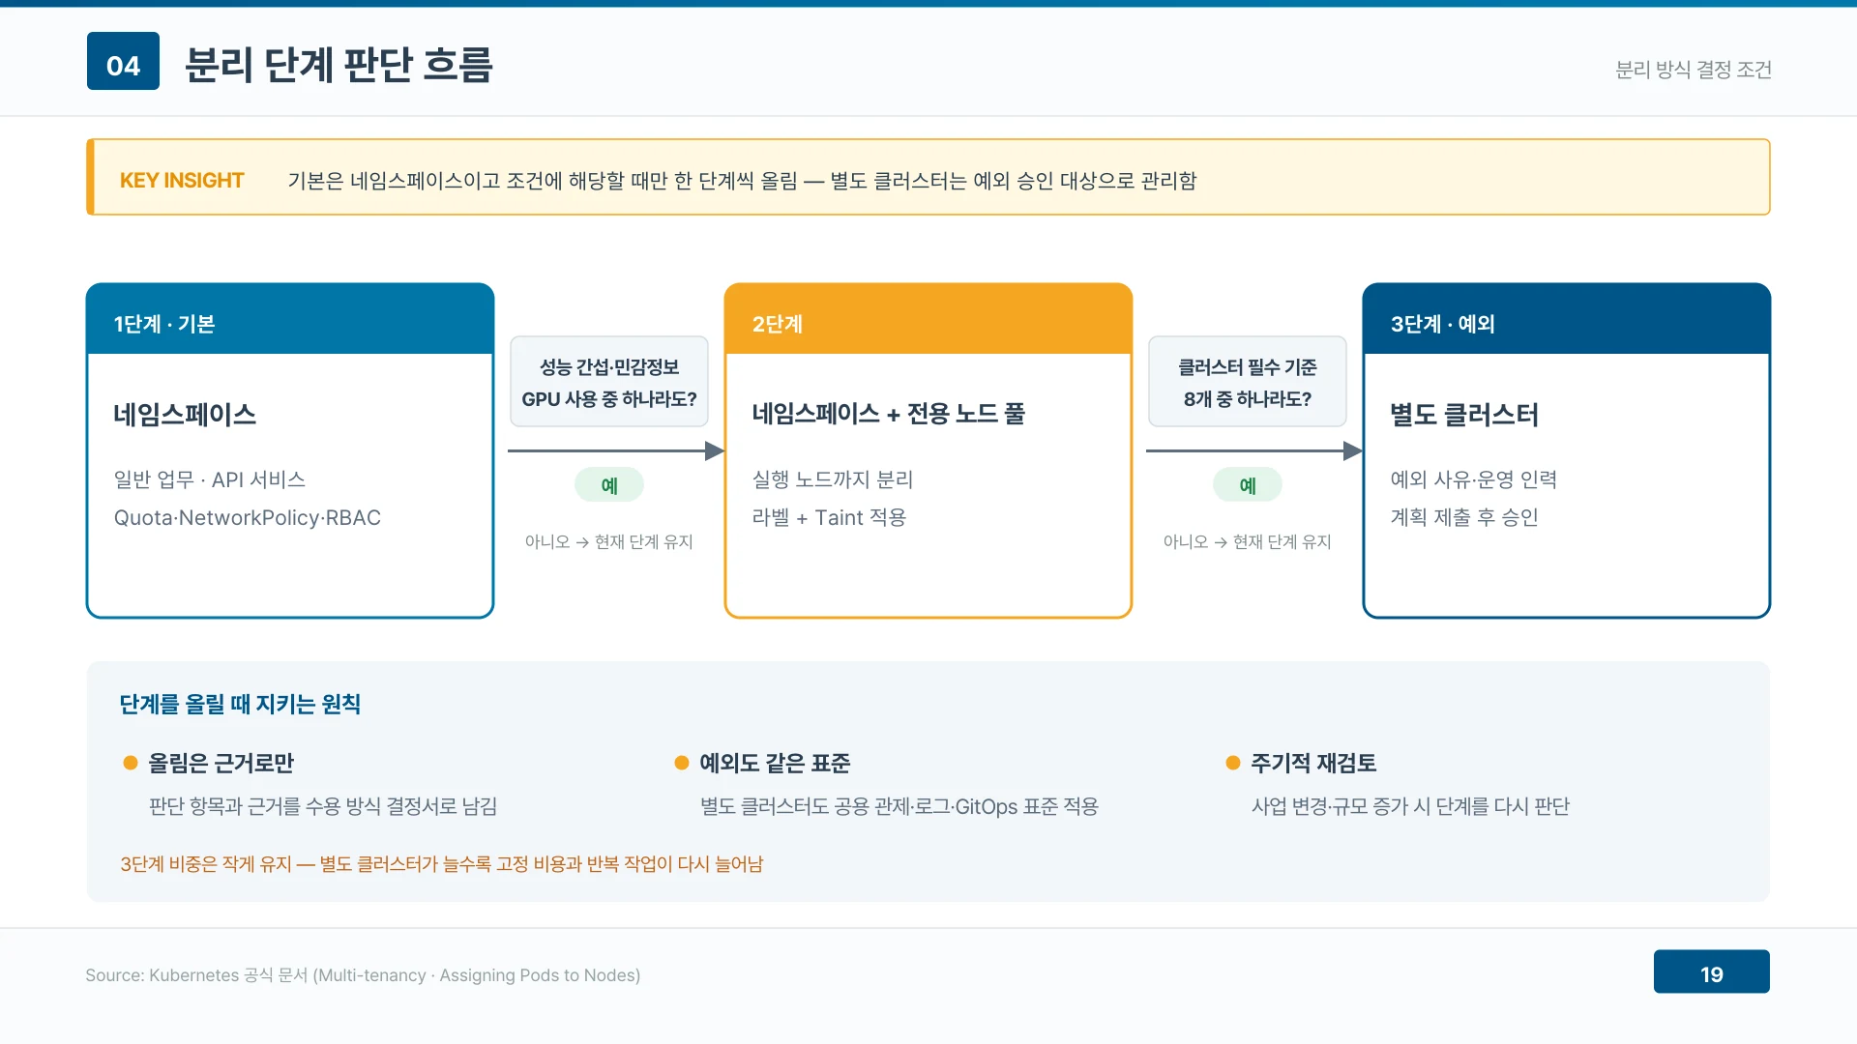This screenshot has width=1857, height=1044.
Task: Click the orange bullet beside 주기적 재검토
Action: click(1233, 763)
